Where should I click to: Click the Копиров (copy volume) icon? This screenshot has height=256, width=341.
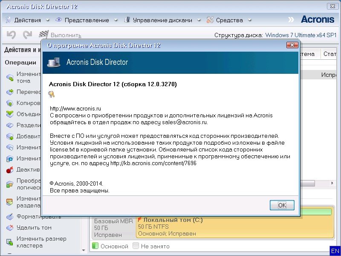coord(10,103)
